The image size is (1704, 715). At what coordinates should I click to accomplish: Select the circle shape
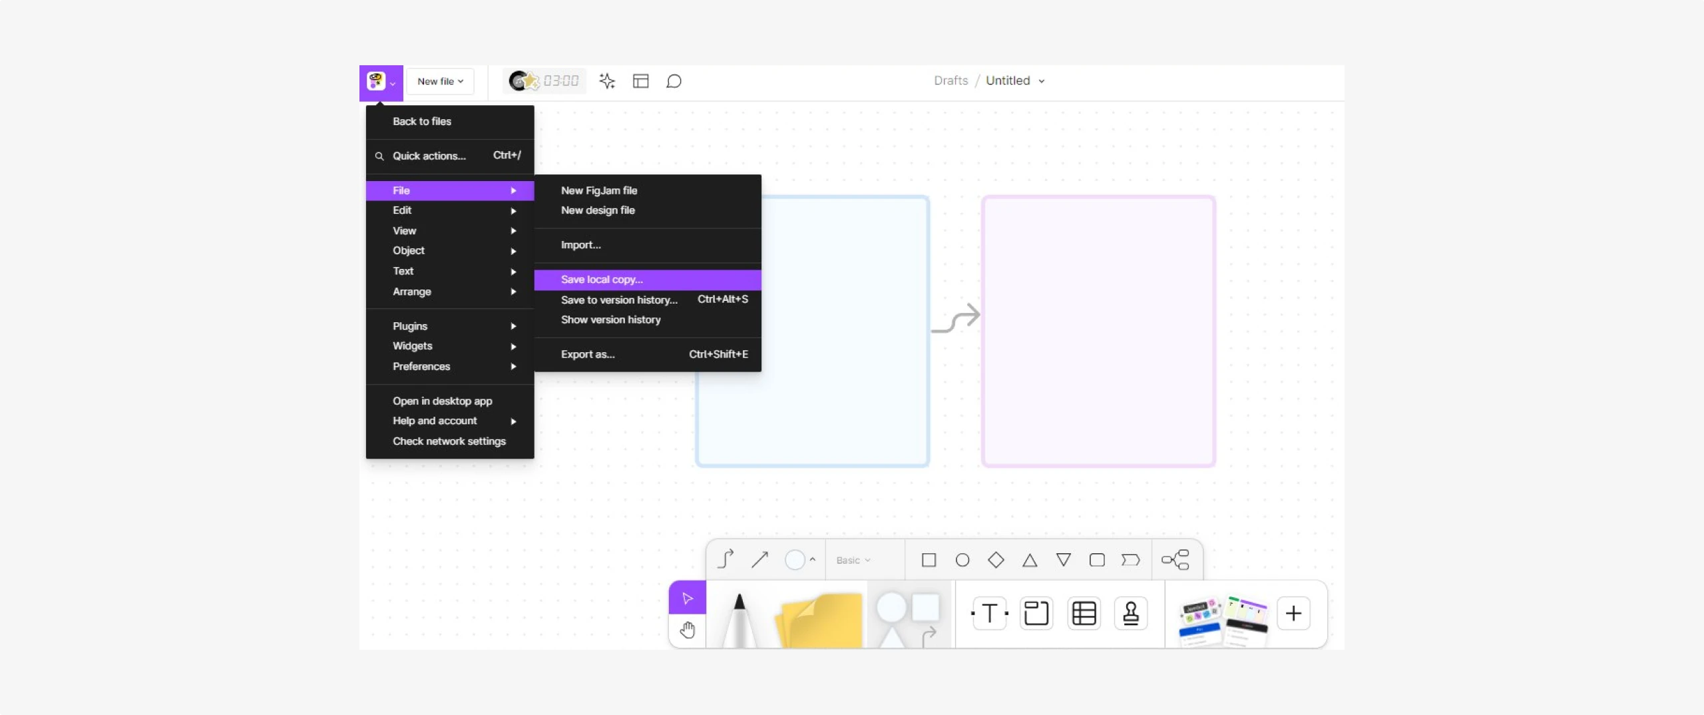(x=962, y=560)
